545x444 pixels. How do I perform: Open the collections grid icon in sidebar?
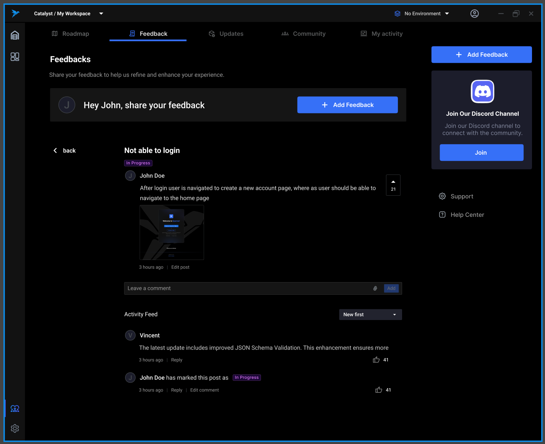15,57
